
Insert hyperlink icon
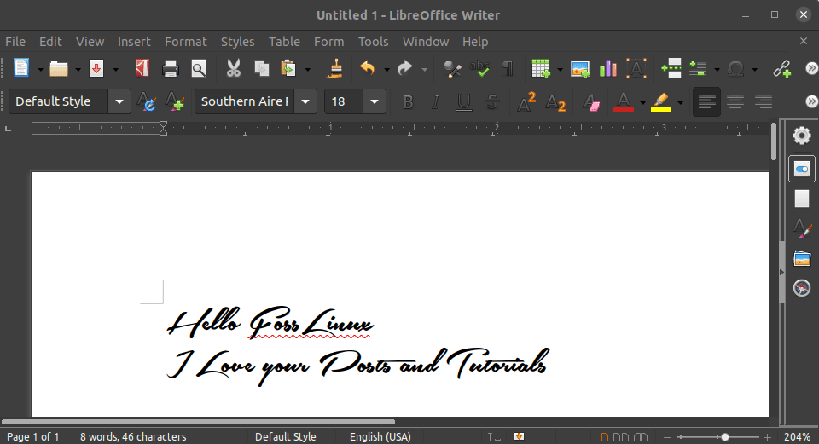point(782,68)
